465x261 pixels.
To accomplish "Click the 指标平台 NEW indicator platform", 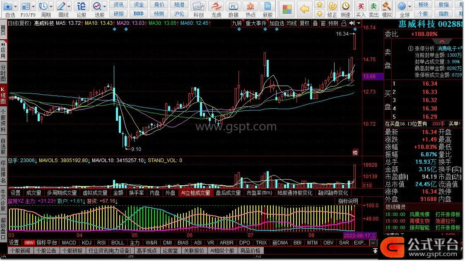I will [x=40, y=243].
